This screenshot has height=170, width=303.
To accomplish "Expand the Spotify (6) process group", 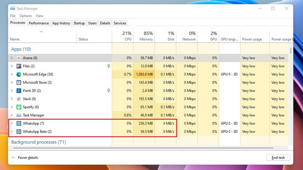I will pyautogui.click(x=12, y=107).
